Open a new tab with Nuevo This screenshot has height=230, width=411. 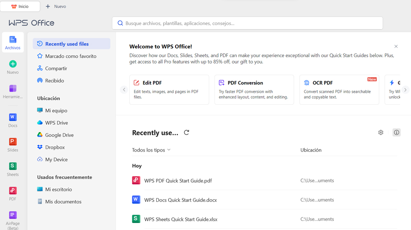[56, 6]
